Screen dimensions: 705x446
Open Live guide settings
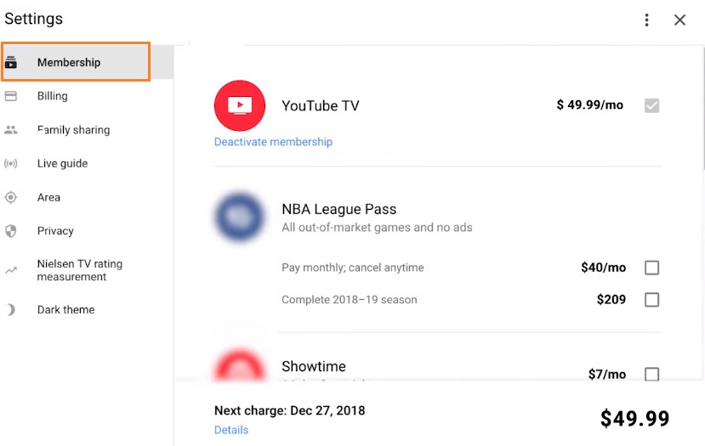[88, 163]
